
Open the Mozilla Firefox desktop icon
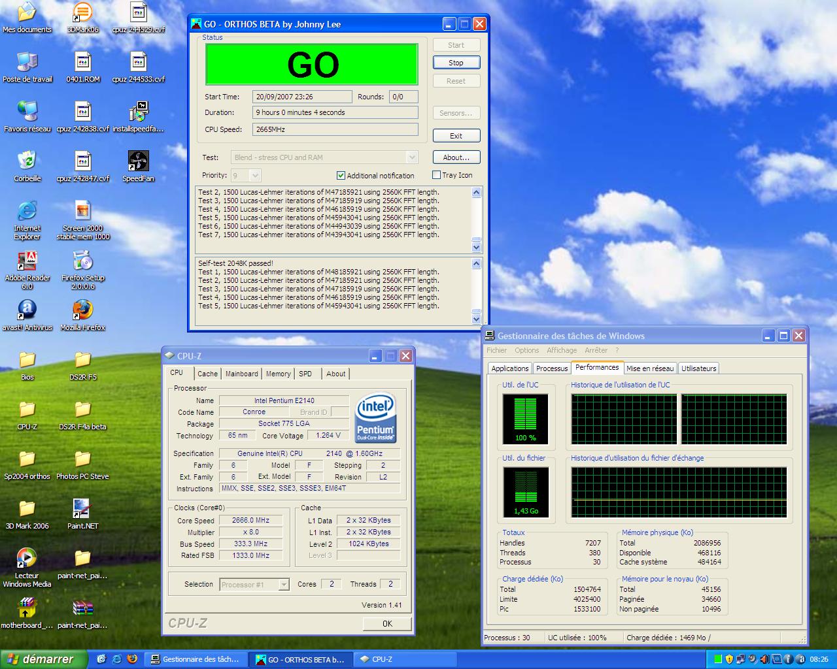pos(82,310)
